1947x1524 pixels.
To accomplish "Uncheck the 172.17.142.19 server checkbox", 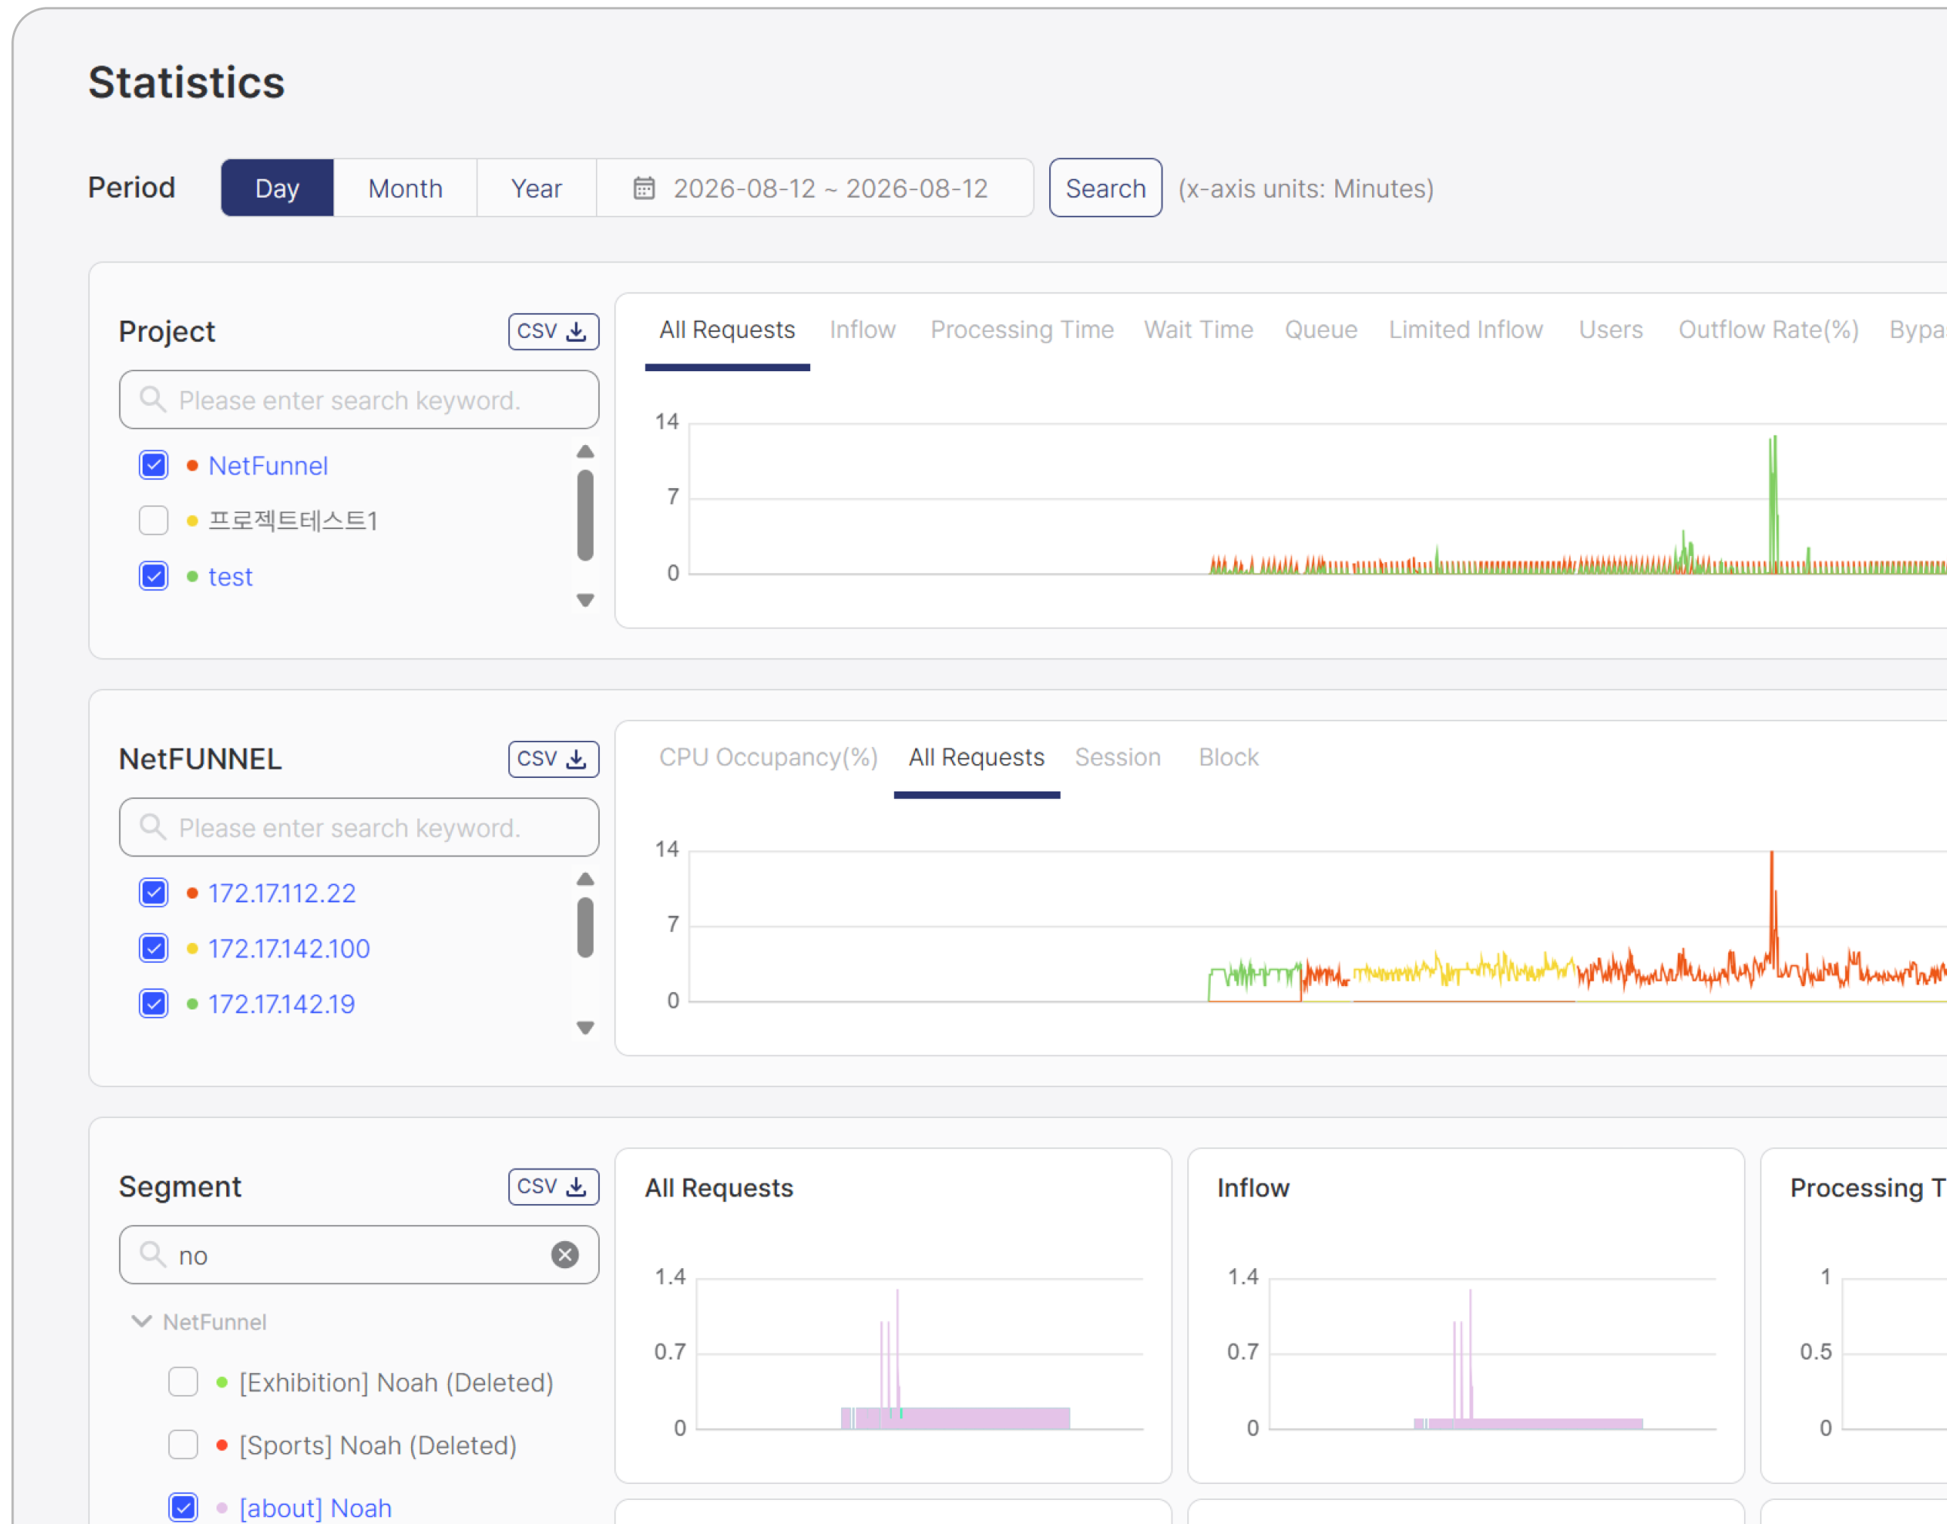I will point(153,1003).
